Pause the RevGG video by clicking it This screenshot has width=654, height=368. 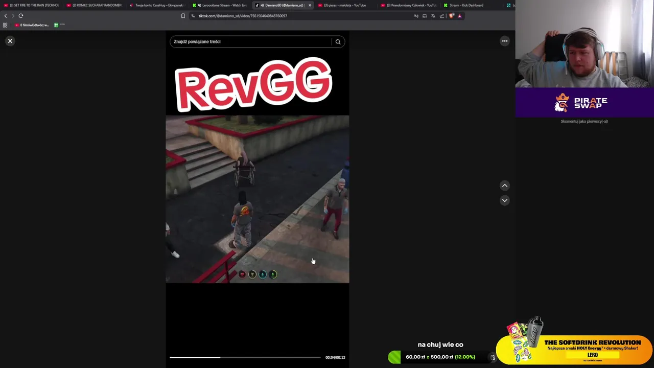[x=257, y=199]
